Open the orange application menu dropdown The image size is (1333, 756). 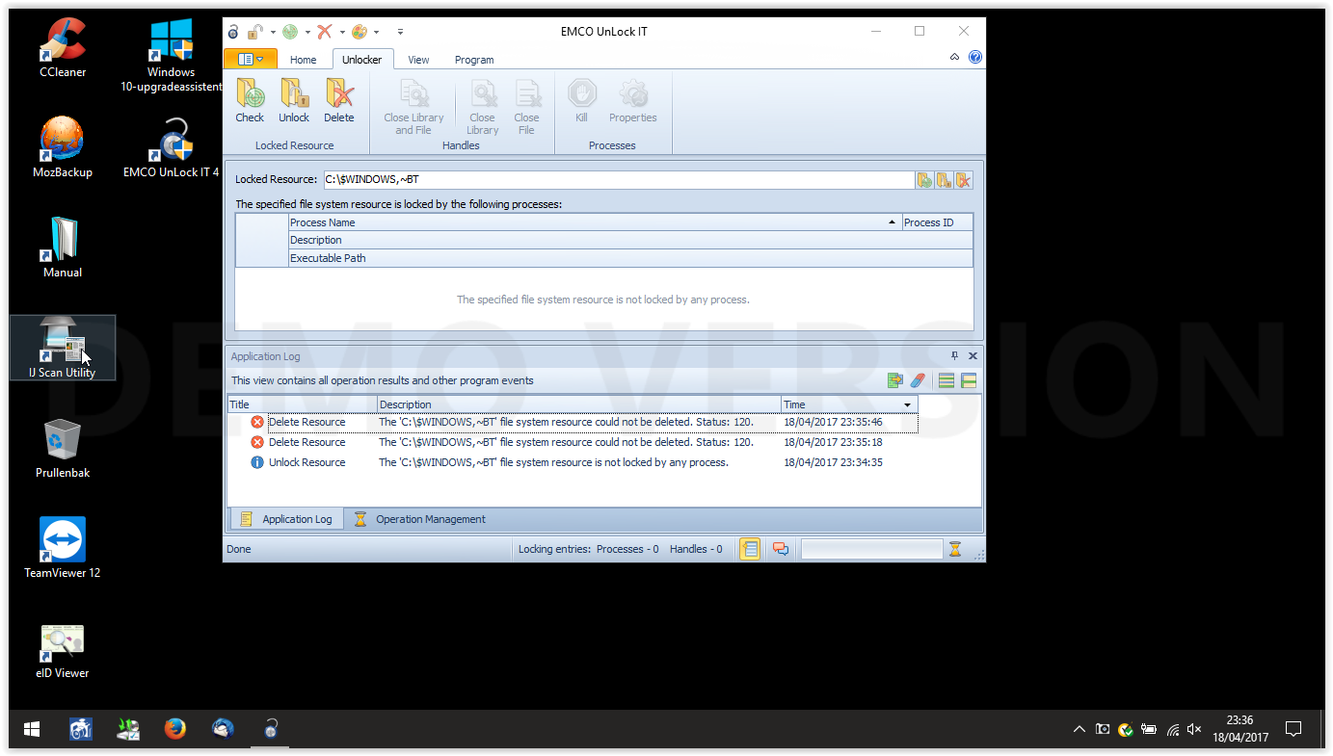250,59
